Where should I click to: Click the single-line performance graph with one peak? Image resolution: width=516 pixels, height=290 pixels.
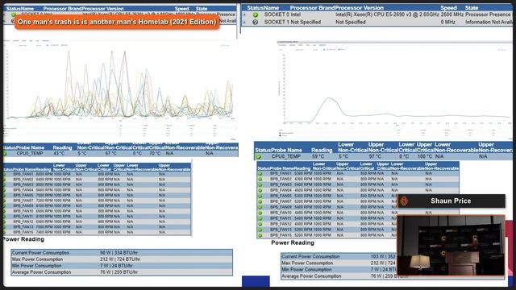point(397,89)
